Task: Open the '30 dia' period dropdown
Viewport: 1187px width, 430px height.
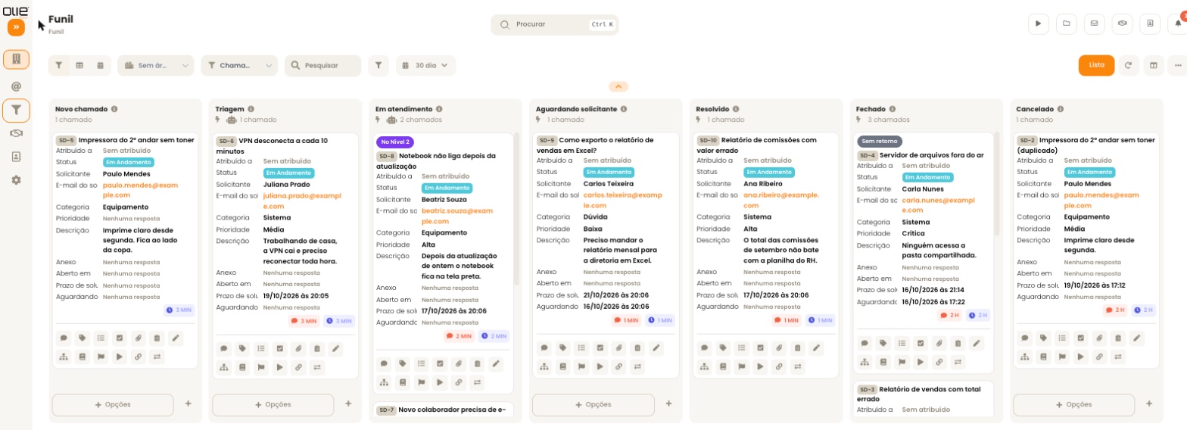Action: 426,66
